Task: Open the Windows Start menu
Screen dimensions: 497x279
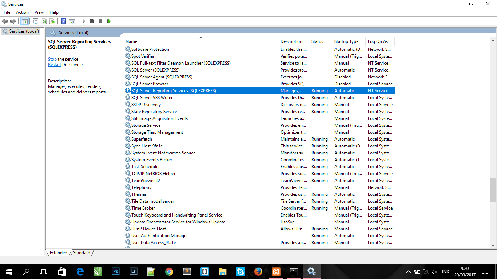Action: tap(8, 271)
